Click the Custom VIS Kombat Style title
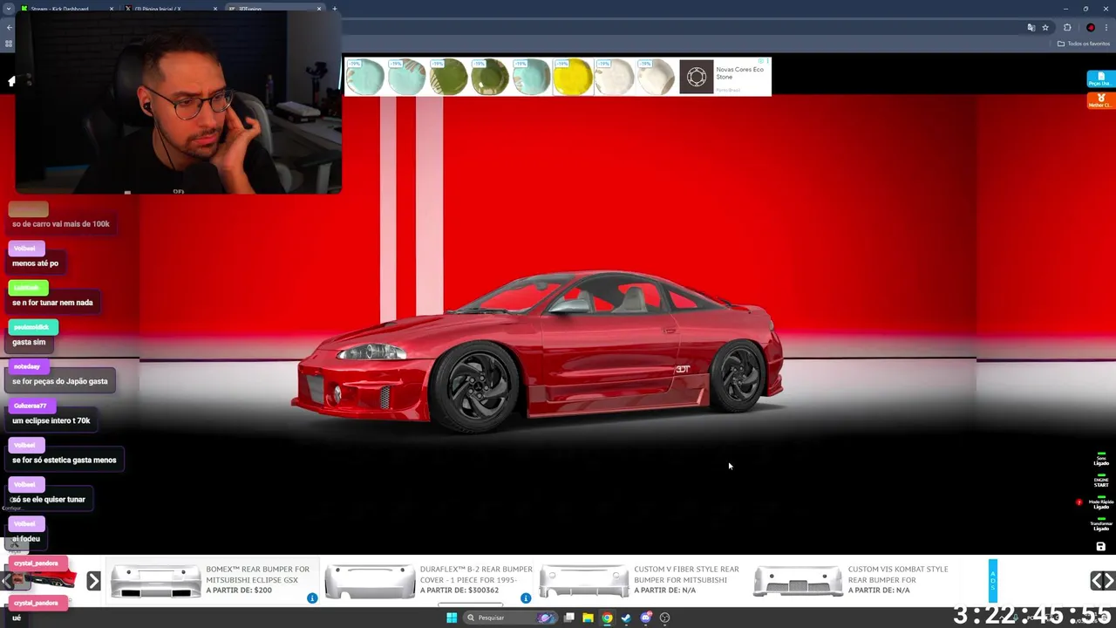Image resolution: width=1116 pixels, height=628 pixels. [897, 574]
